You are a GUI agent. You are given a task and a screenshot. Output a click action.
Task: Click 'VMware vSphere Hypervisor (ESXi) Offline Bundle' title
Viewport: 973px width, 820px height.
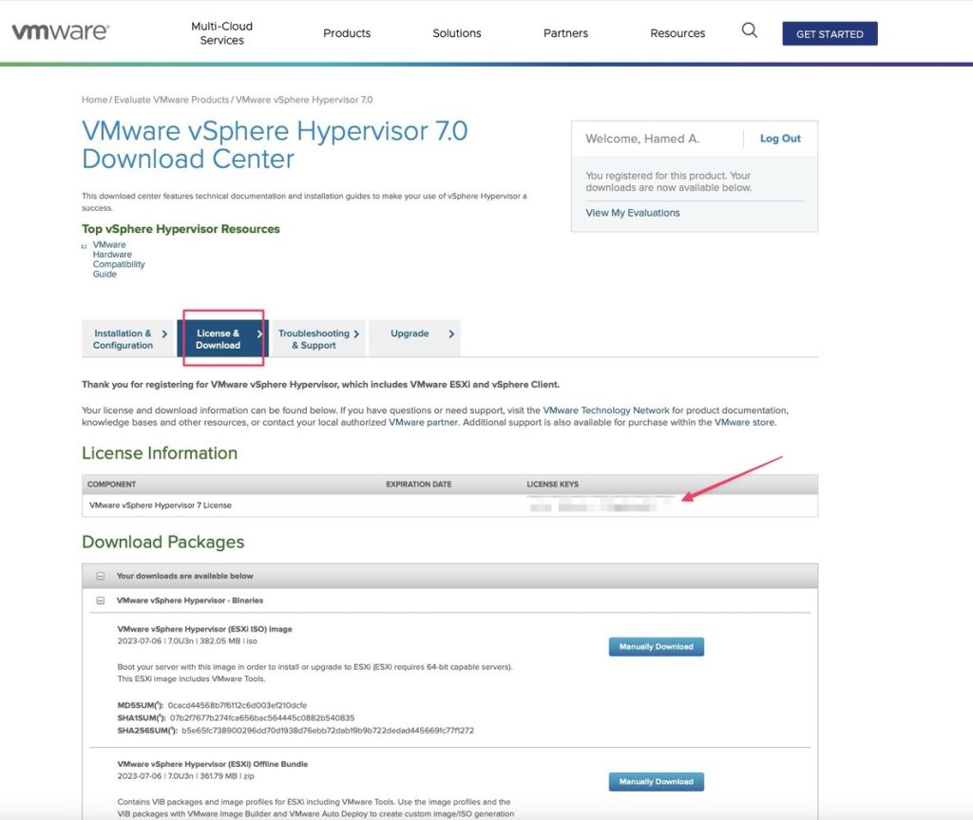tap(212, 764)
